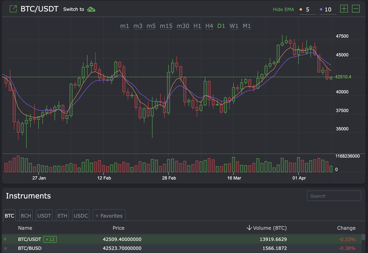Click price 42523.70000000 in BTC/BUSD row

coord(122,248)
